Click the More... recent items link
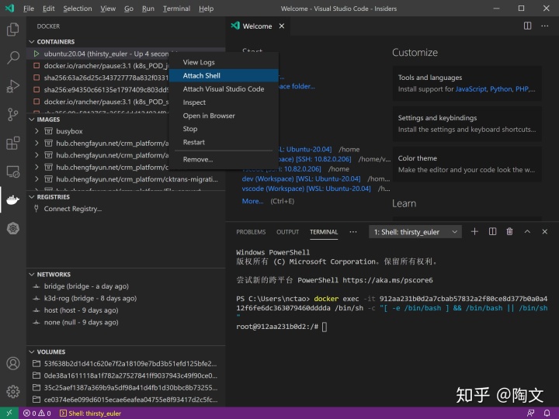The height and width of the screenshot is (419, 559). click(252, 201)
